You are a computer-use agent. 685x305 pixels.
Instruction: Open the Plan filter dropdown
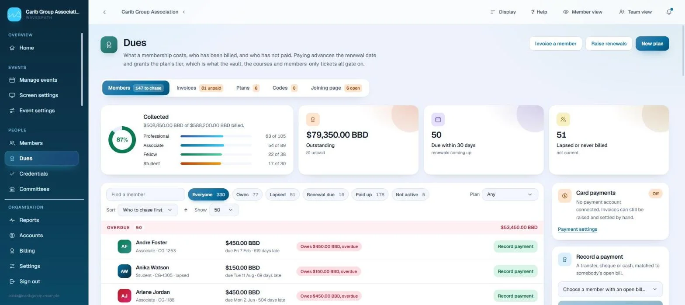point(510,194)
